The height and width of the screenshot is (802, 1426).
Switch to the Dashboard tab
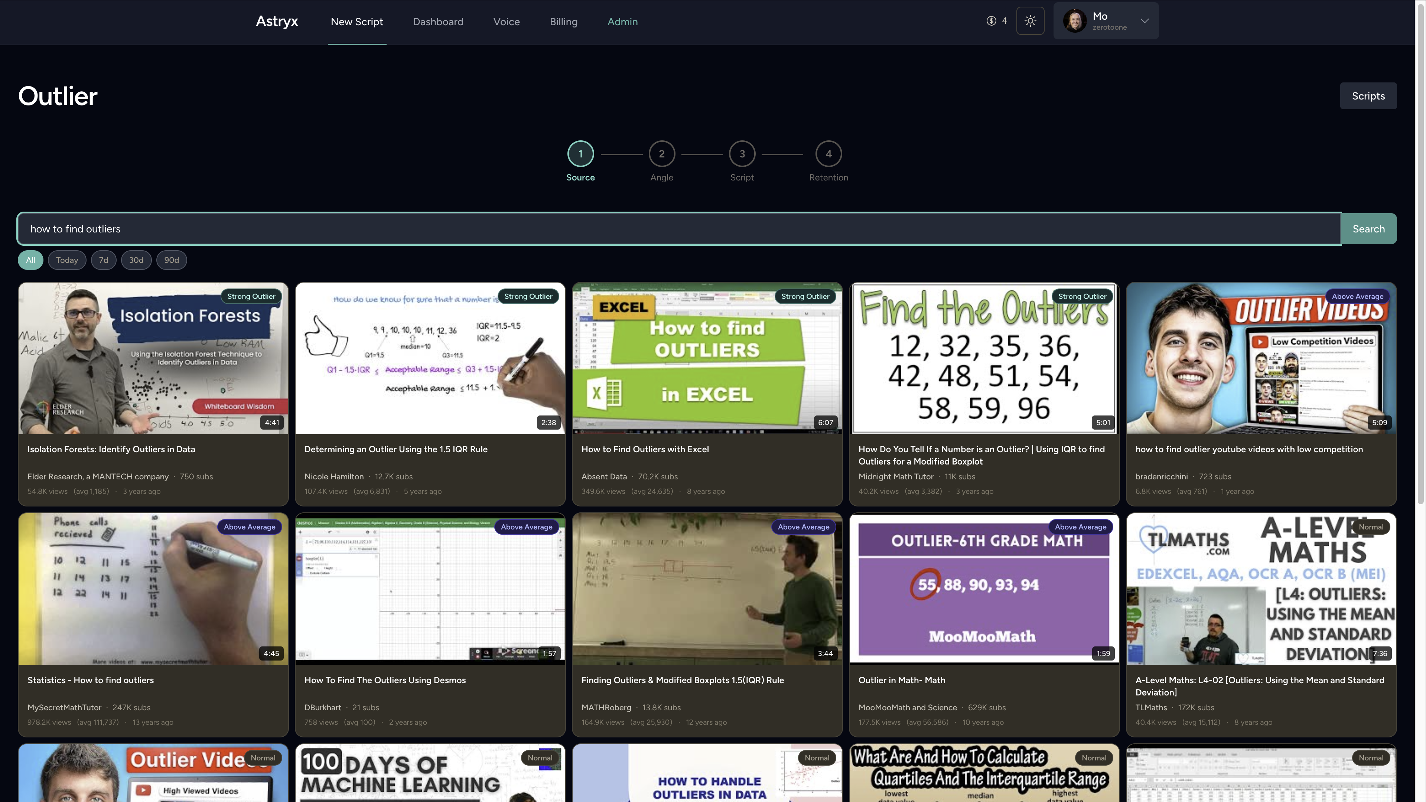coord(439,22)
